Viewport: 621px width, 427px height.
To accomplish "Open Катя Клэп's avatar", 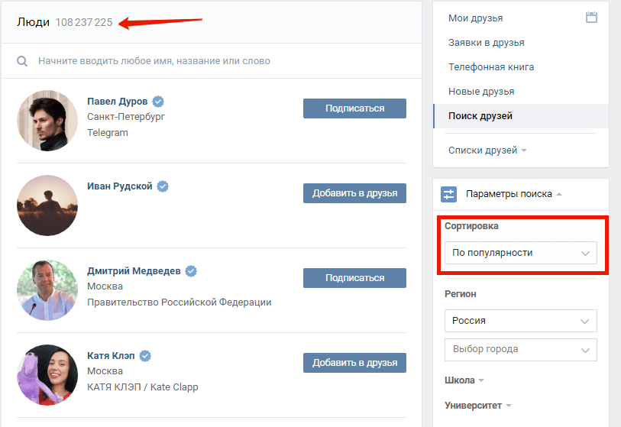I will [x=47, y=375].
